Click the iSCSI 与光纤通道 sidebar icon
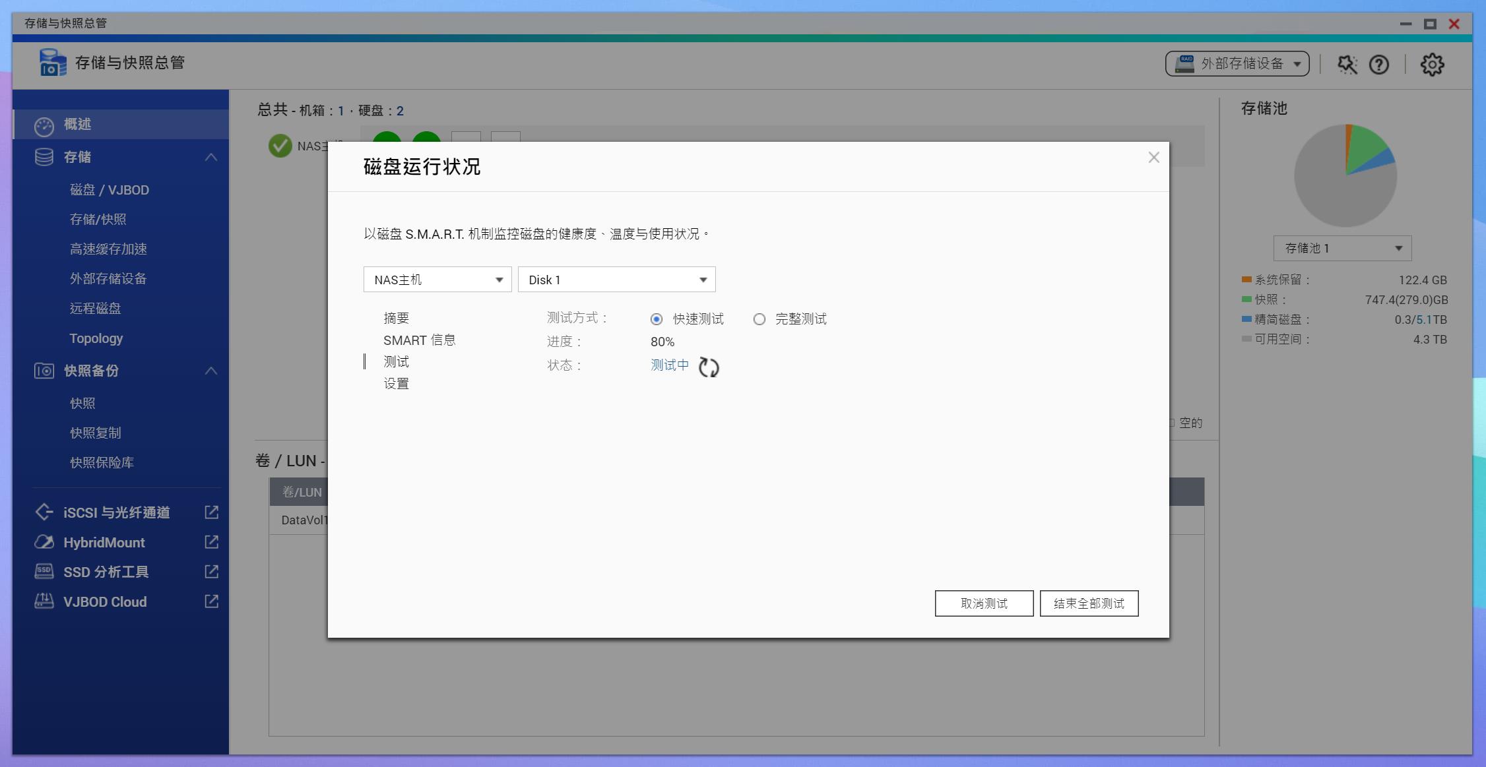 44,512
